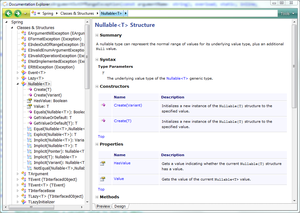
Task: Click the GetValueOrDefault: T method icon
Action: point(30,117)
